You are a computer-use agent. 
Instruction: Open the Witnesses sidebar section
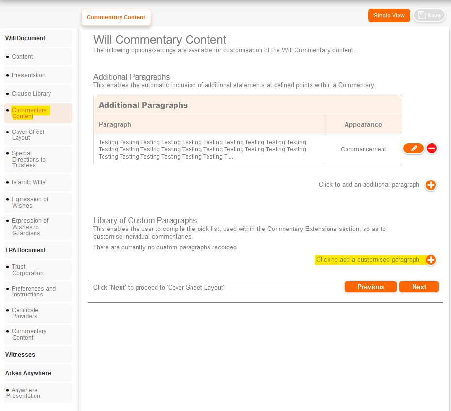(20, 355)
